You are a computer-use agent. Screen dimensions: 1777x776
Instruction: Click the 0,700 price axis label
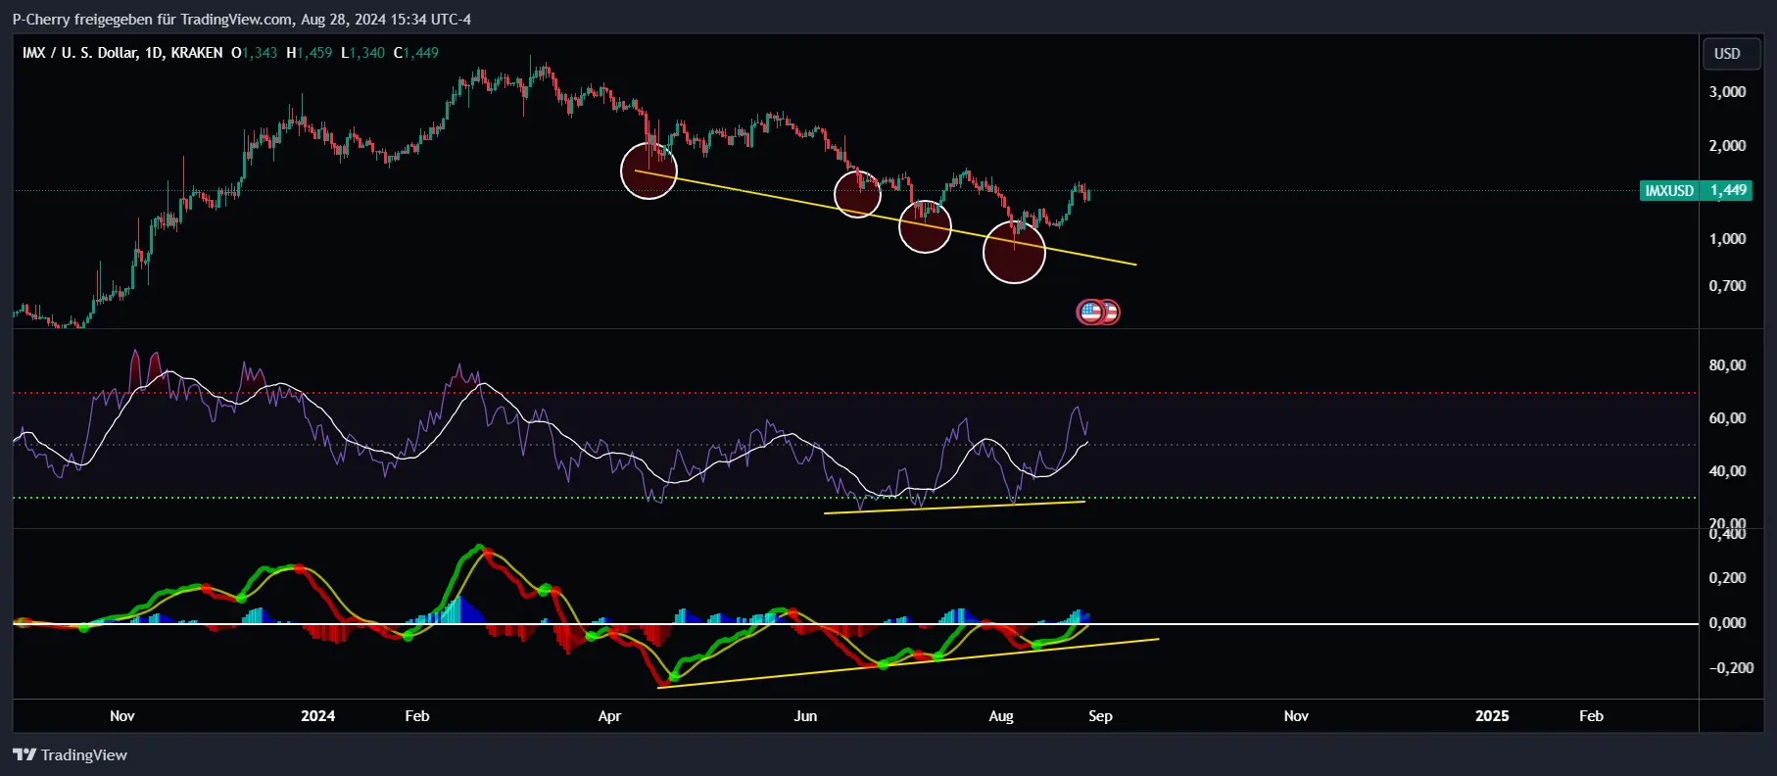1727,286
